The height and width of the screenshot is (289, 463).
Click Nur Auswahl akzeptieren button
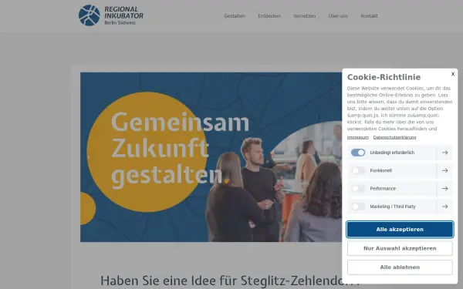pyautogui.click(x=400, y=248)
